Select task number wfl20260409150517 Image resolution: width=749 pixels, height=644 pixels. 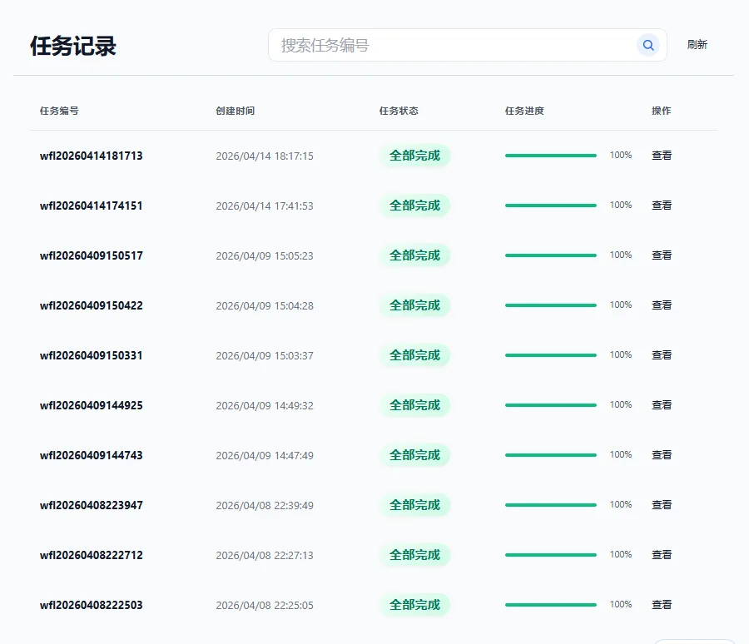pos(92,255)
